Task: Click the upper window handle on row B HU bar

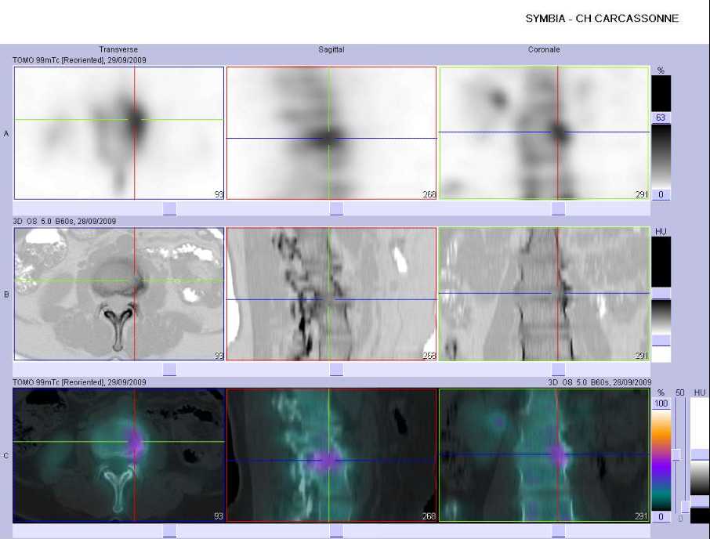Action: tap(661, 293)
